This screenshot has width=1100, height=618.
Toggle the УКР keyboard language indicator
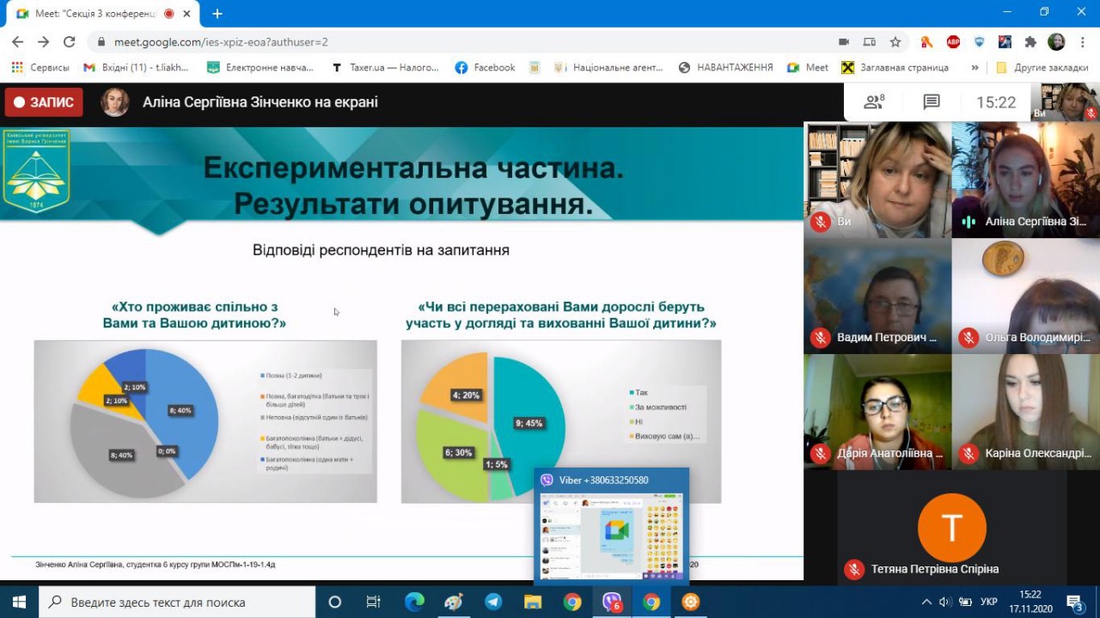pos(988,602)
